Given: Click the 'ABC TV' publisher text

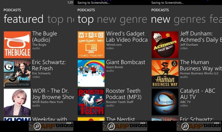Looking at the screenshot, I should point(185,102).
